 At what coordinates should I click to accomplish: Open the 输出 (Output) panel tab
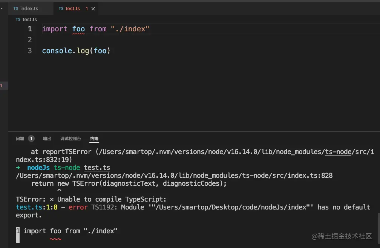[x=47, y=139]
